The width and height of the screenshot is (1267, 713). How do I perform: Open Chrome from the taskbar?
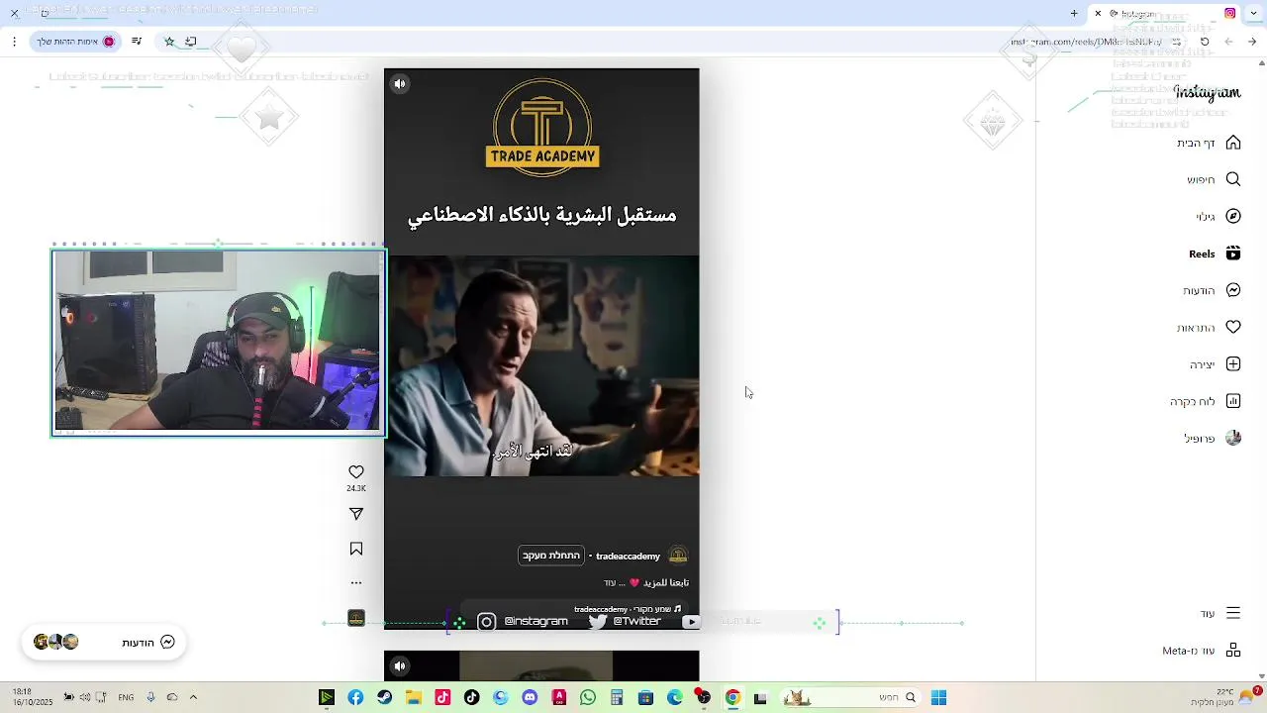coord(732,698)
